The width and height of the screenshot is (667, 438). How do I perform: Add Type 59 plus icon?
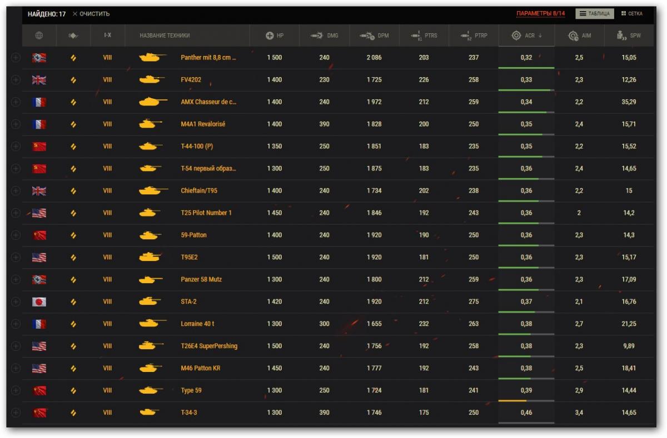[x=16, y=391]
